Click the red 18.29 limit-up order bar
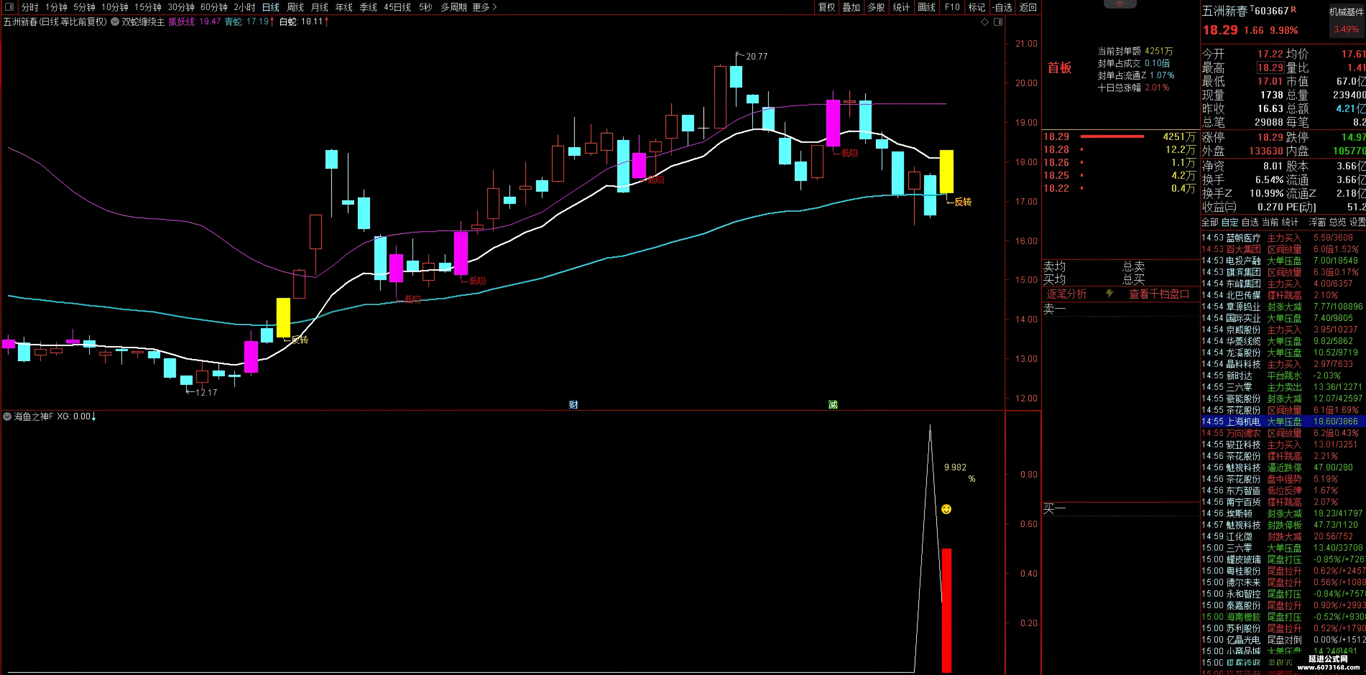1366x675 pixels. click(1112, 137)
